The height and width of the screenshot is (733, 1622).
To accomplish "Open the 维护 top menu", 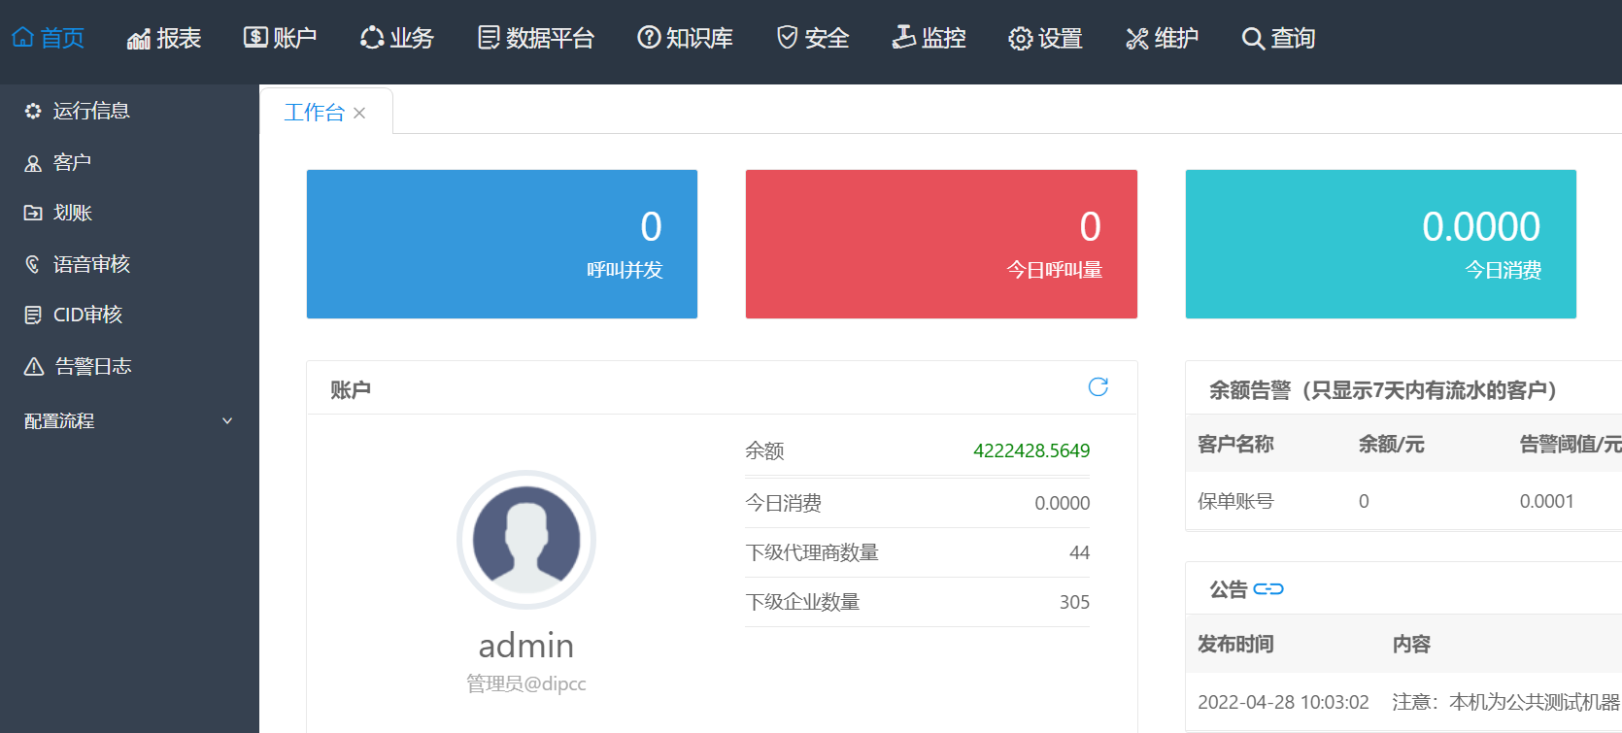I will pyautogui.click(x=1162, y=38).
